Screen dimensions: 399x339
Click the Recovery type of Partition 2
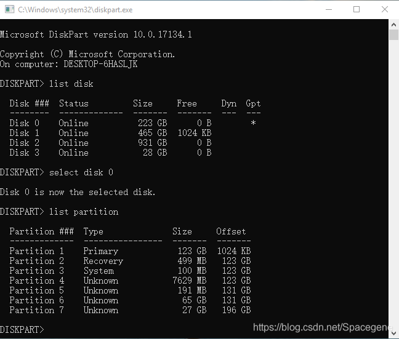point(103,261)
